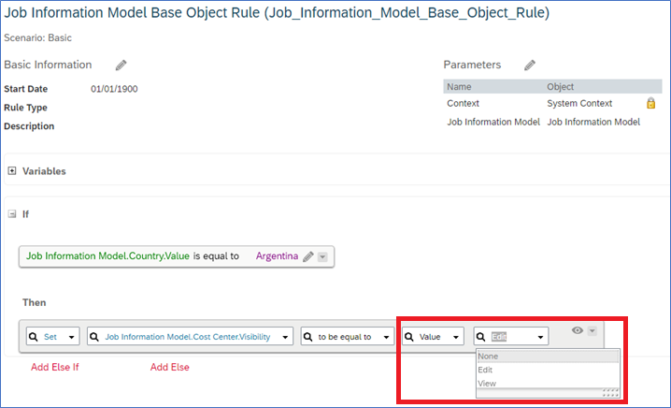Toggle the eye icon in Then row

pyautogui.click(x=578, y=330)
